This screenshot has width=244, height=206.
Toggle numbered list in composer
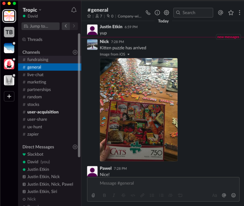tap(152, 195)
